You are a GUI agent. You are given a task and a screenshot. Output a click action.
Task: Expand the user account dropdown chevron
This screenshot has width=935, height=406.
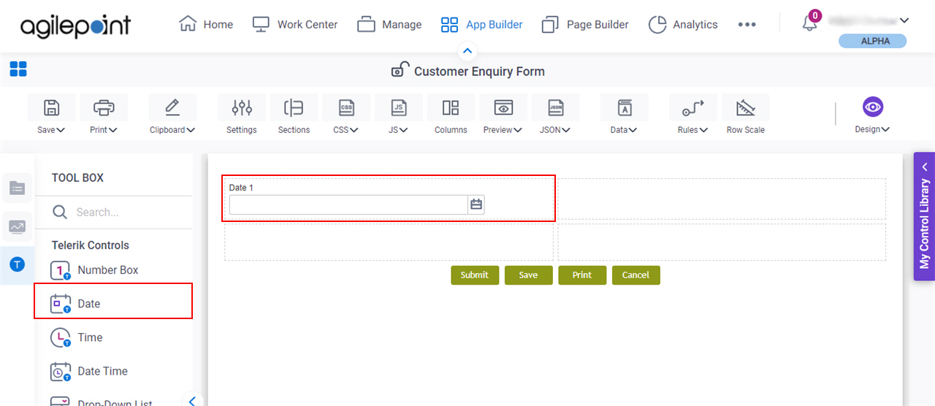tap(904, 20)
